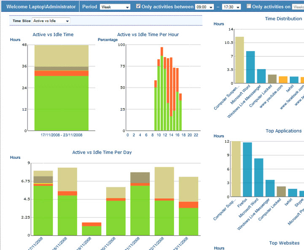Click the Windows Live Messenger bar in Time Distribution
Viewport: 304px width, 250px height.
point(261,76)
